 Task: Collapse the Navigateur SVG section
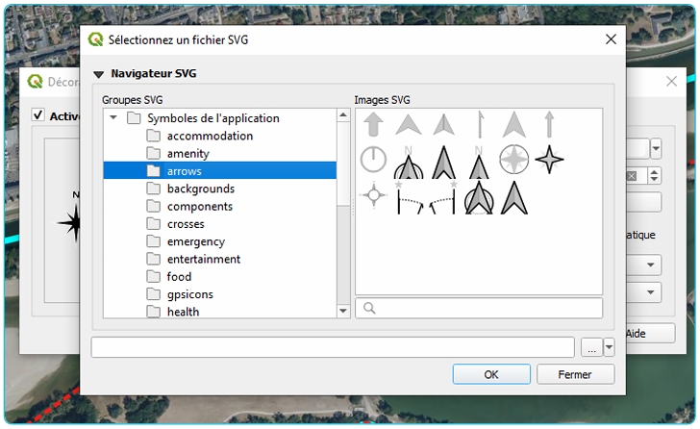click(x=98, y=73)
